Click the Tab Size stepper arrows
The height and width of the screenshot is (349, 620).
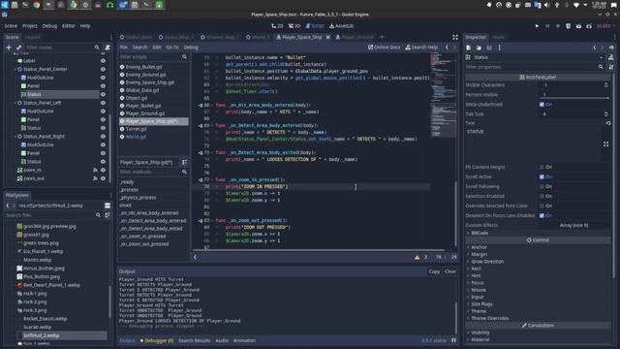606,114
